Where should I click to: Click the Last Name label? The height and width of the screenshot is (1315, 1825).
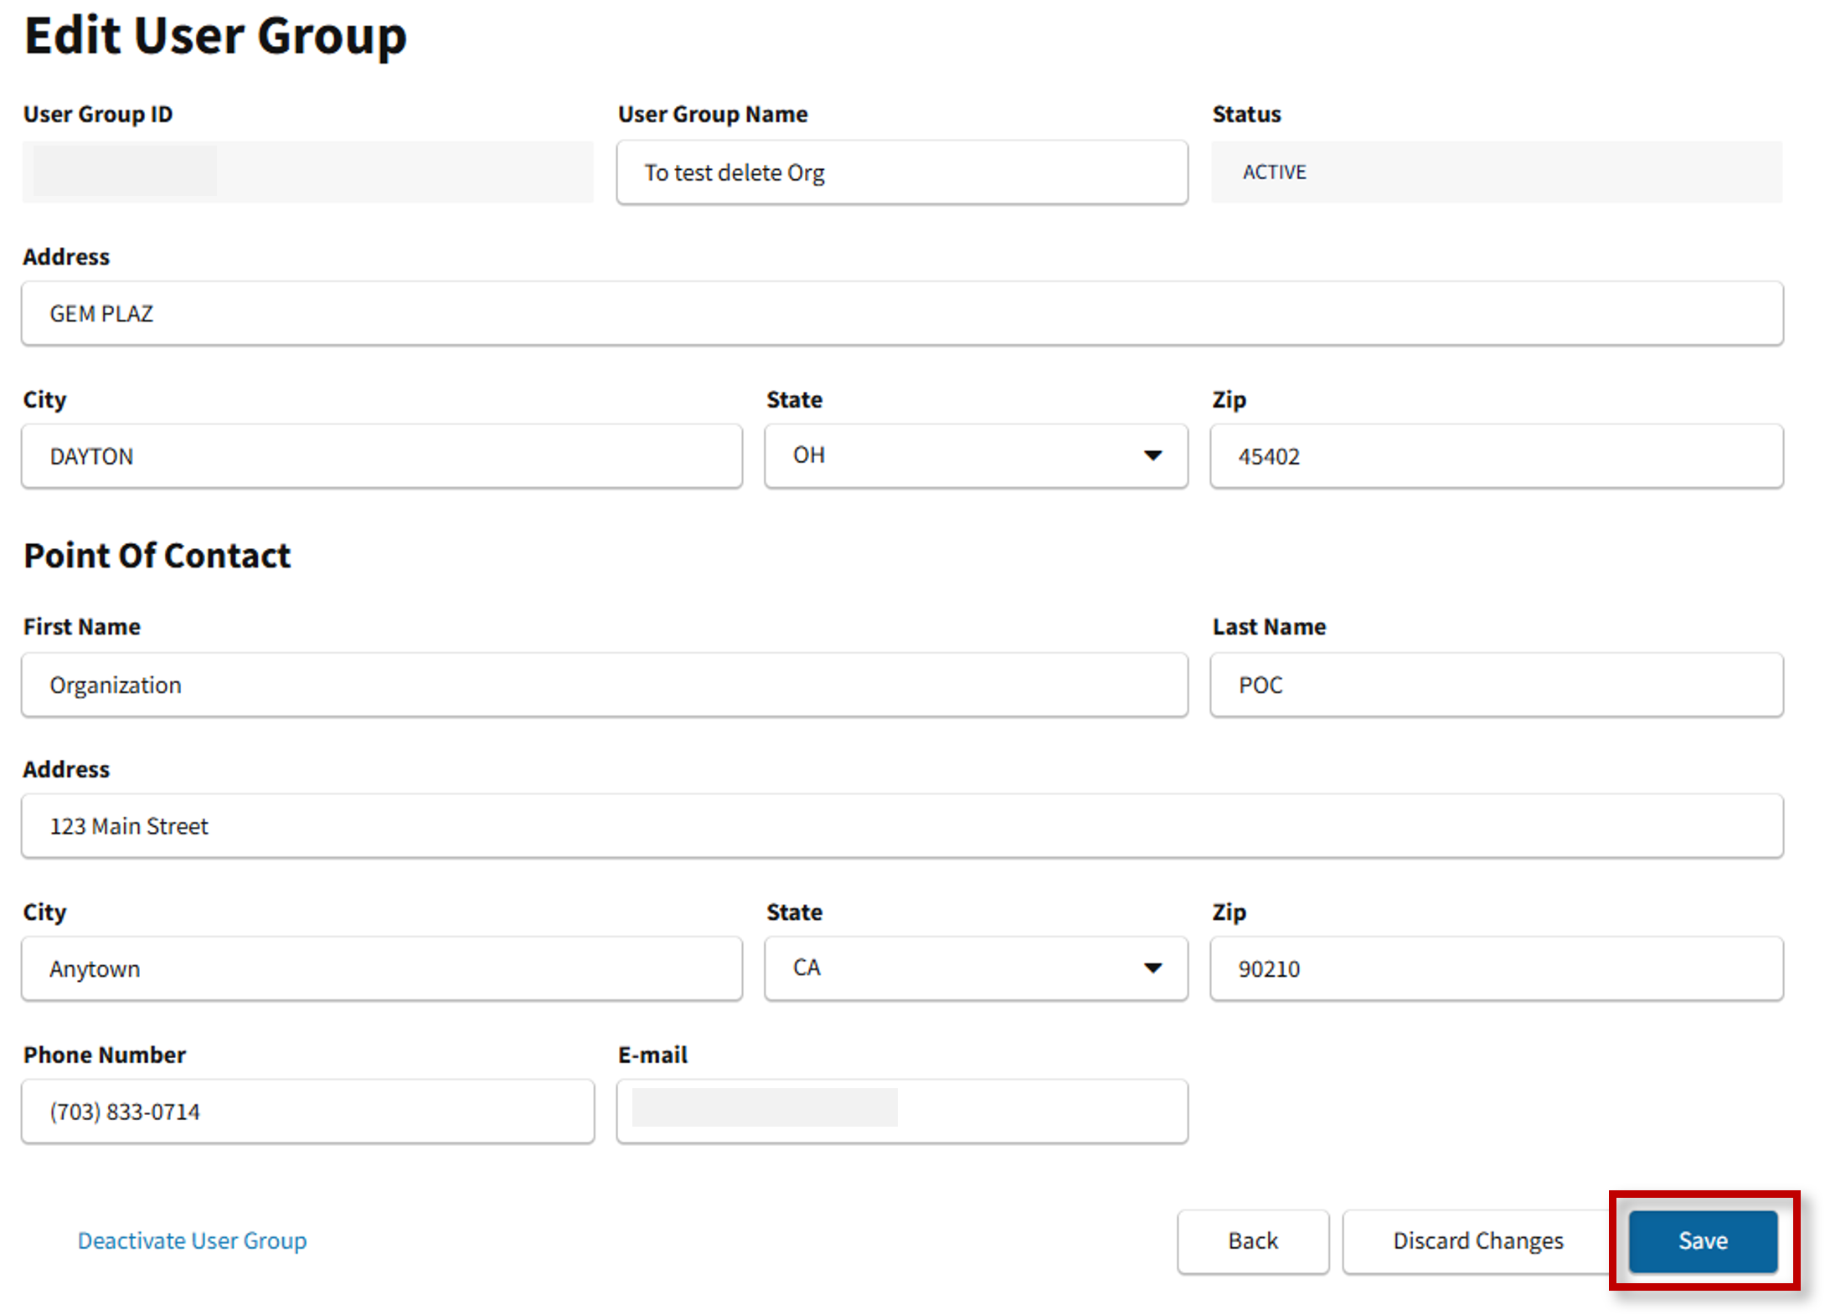point(1269,626)
